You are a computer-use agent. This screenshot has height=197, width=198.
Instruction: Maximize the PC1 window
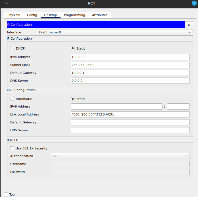(x=185, y=3)
